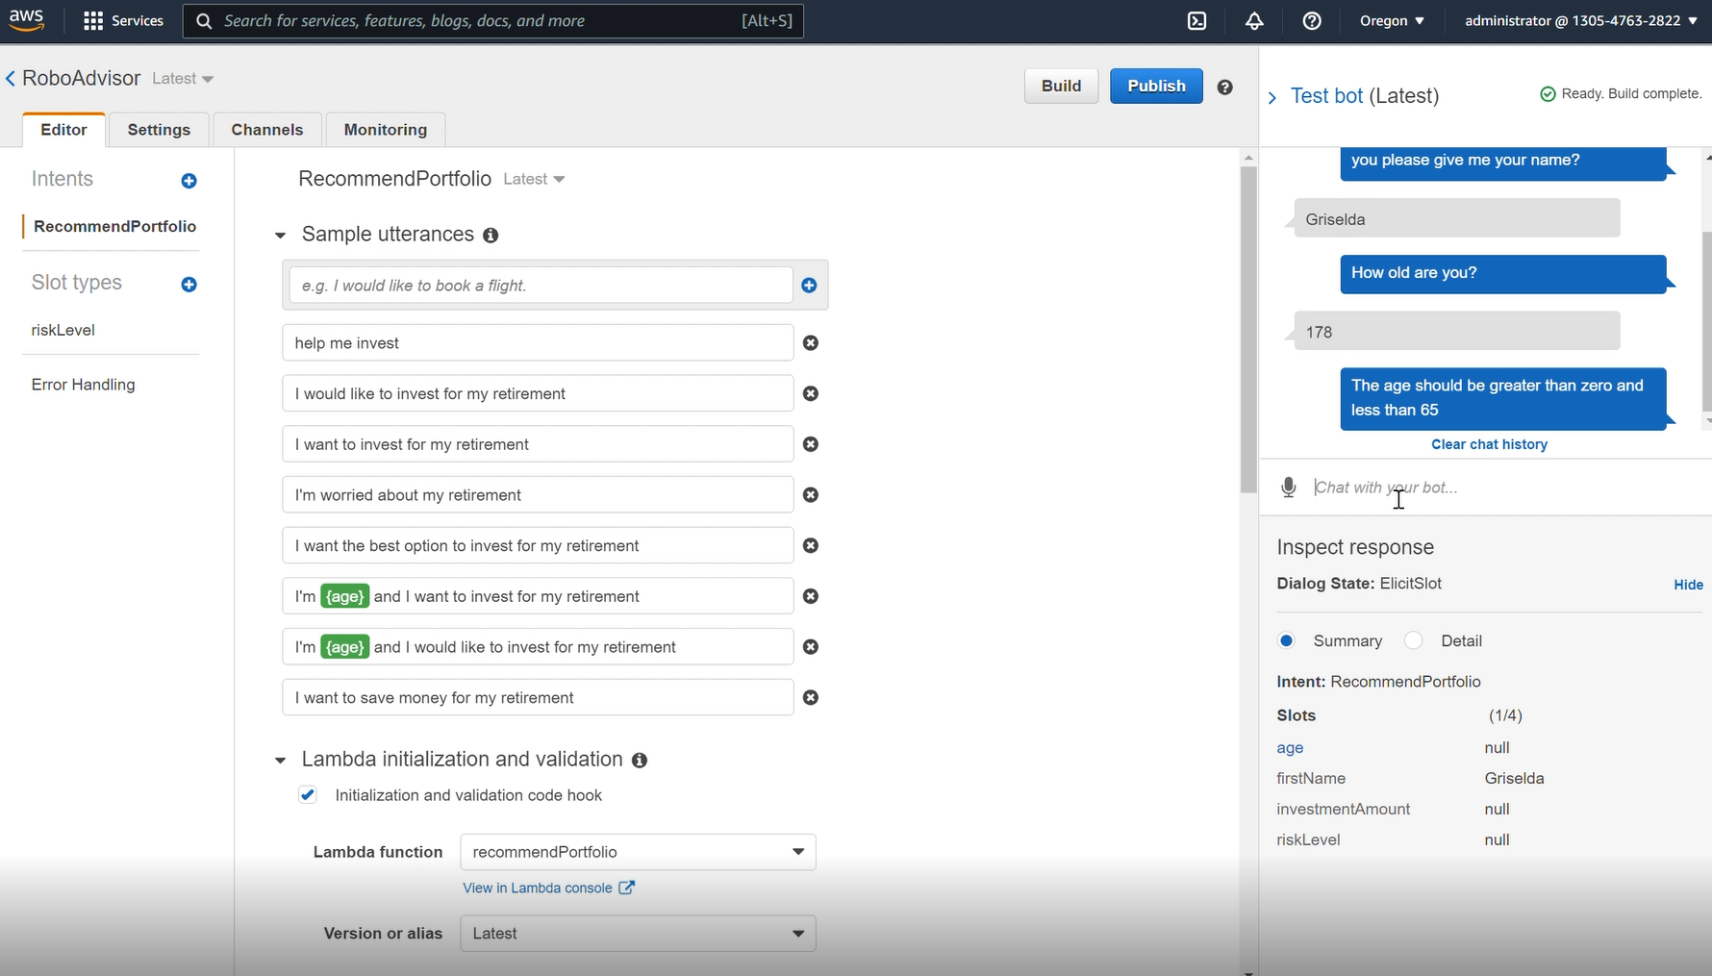
Task: Select the Detail radio button in Inspect response
Action: tap(1413, 640)
